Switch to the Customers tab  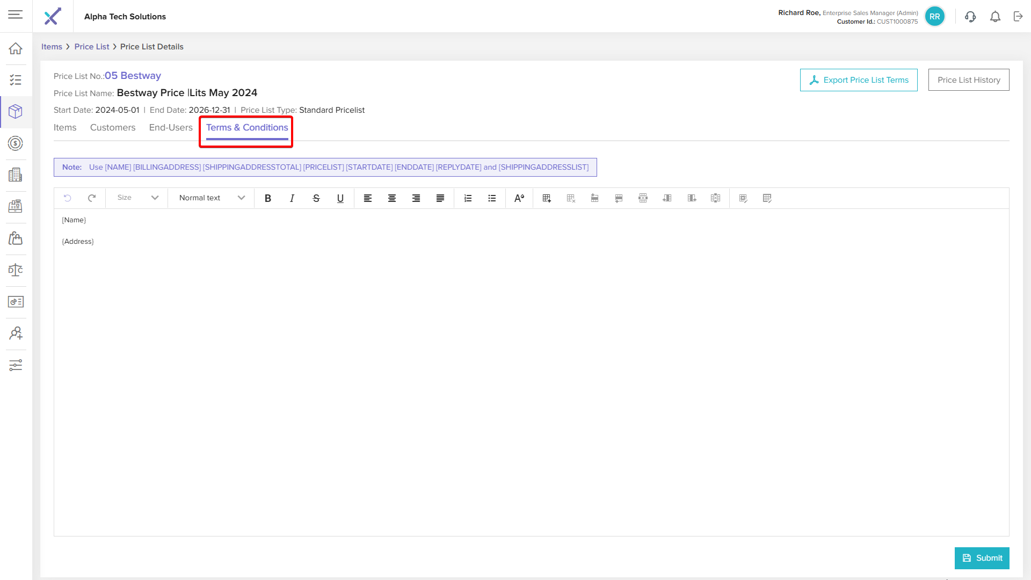pos(113,127)
